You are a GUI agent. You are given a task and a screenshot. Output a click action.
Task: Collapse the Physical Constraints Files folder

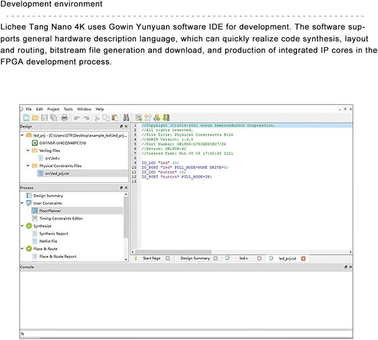click(x=28, y=166)
